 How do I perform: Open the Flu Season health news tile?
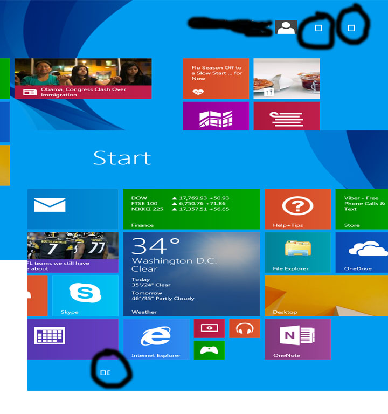[x=216, y=79]
